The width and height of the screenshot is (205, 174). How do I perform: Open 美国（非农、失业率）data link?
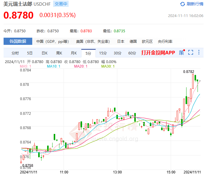click(x=93, y=41)
